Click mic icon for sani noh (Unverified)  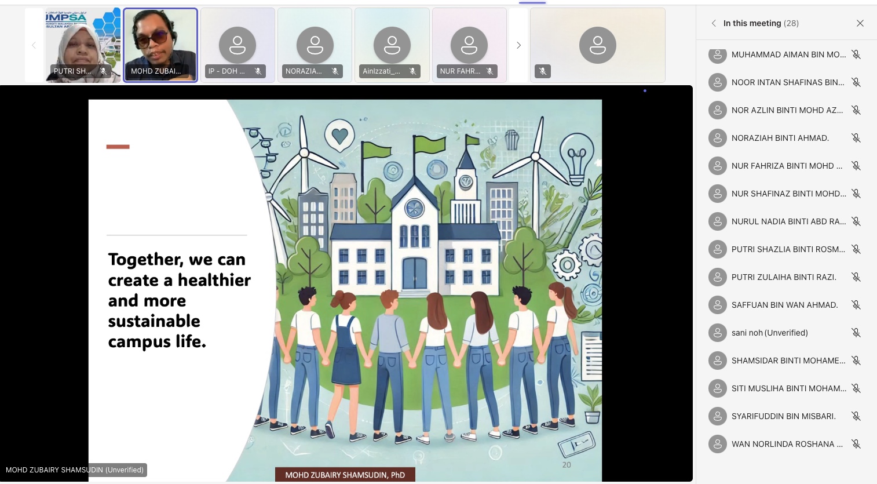[x=856, y=333]
